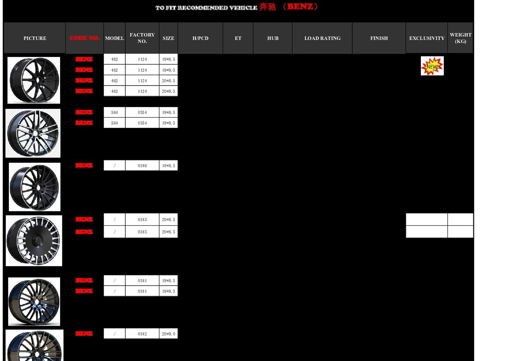
Task: Select the factory no. 0346 cell
Action: coord(142,165)
